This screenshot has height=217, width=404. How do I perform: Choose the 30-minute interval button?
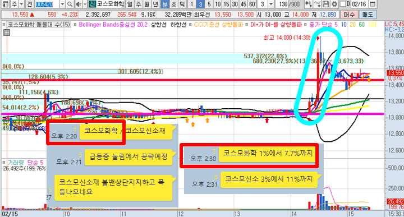coord(235,4)
